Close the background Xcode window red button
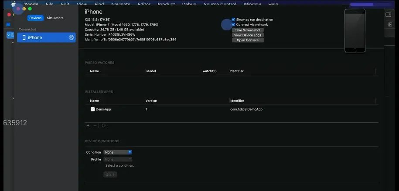Screen dimensions: 399x191 [x=9, y=15]
